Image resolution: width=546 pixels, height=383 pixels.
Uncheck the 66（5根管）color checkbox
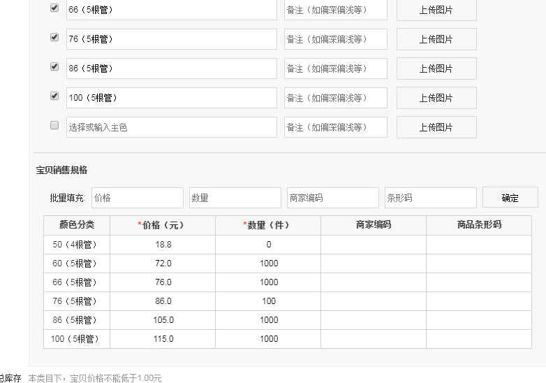pos(54,8)
